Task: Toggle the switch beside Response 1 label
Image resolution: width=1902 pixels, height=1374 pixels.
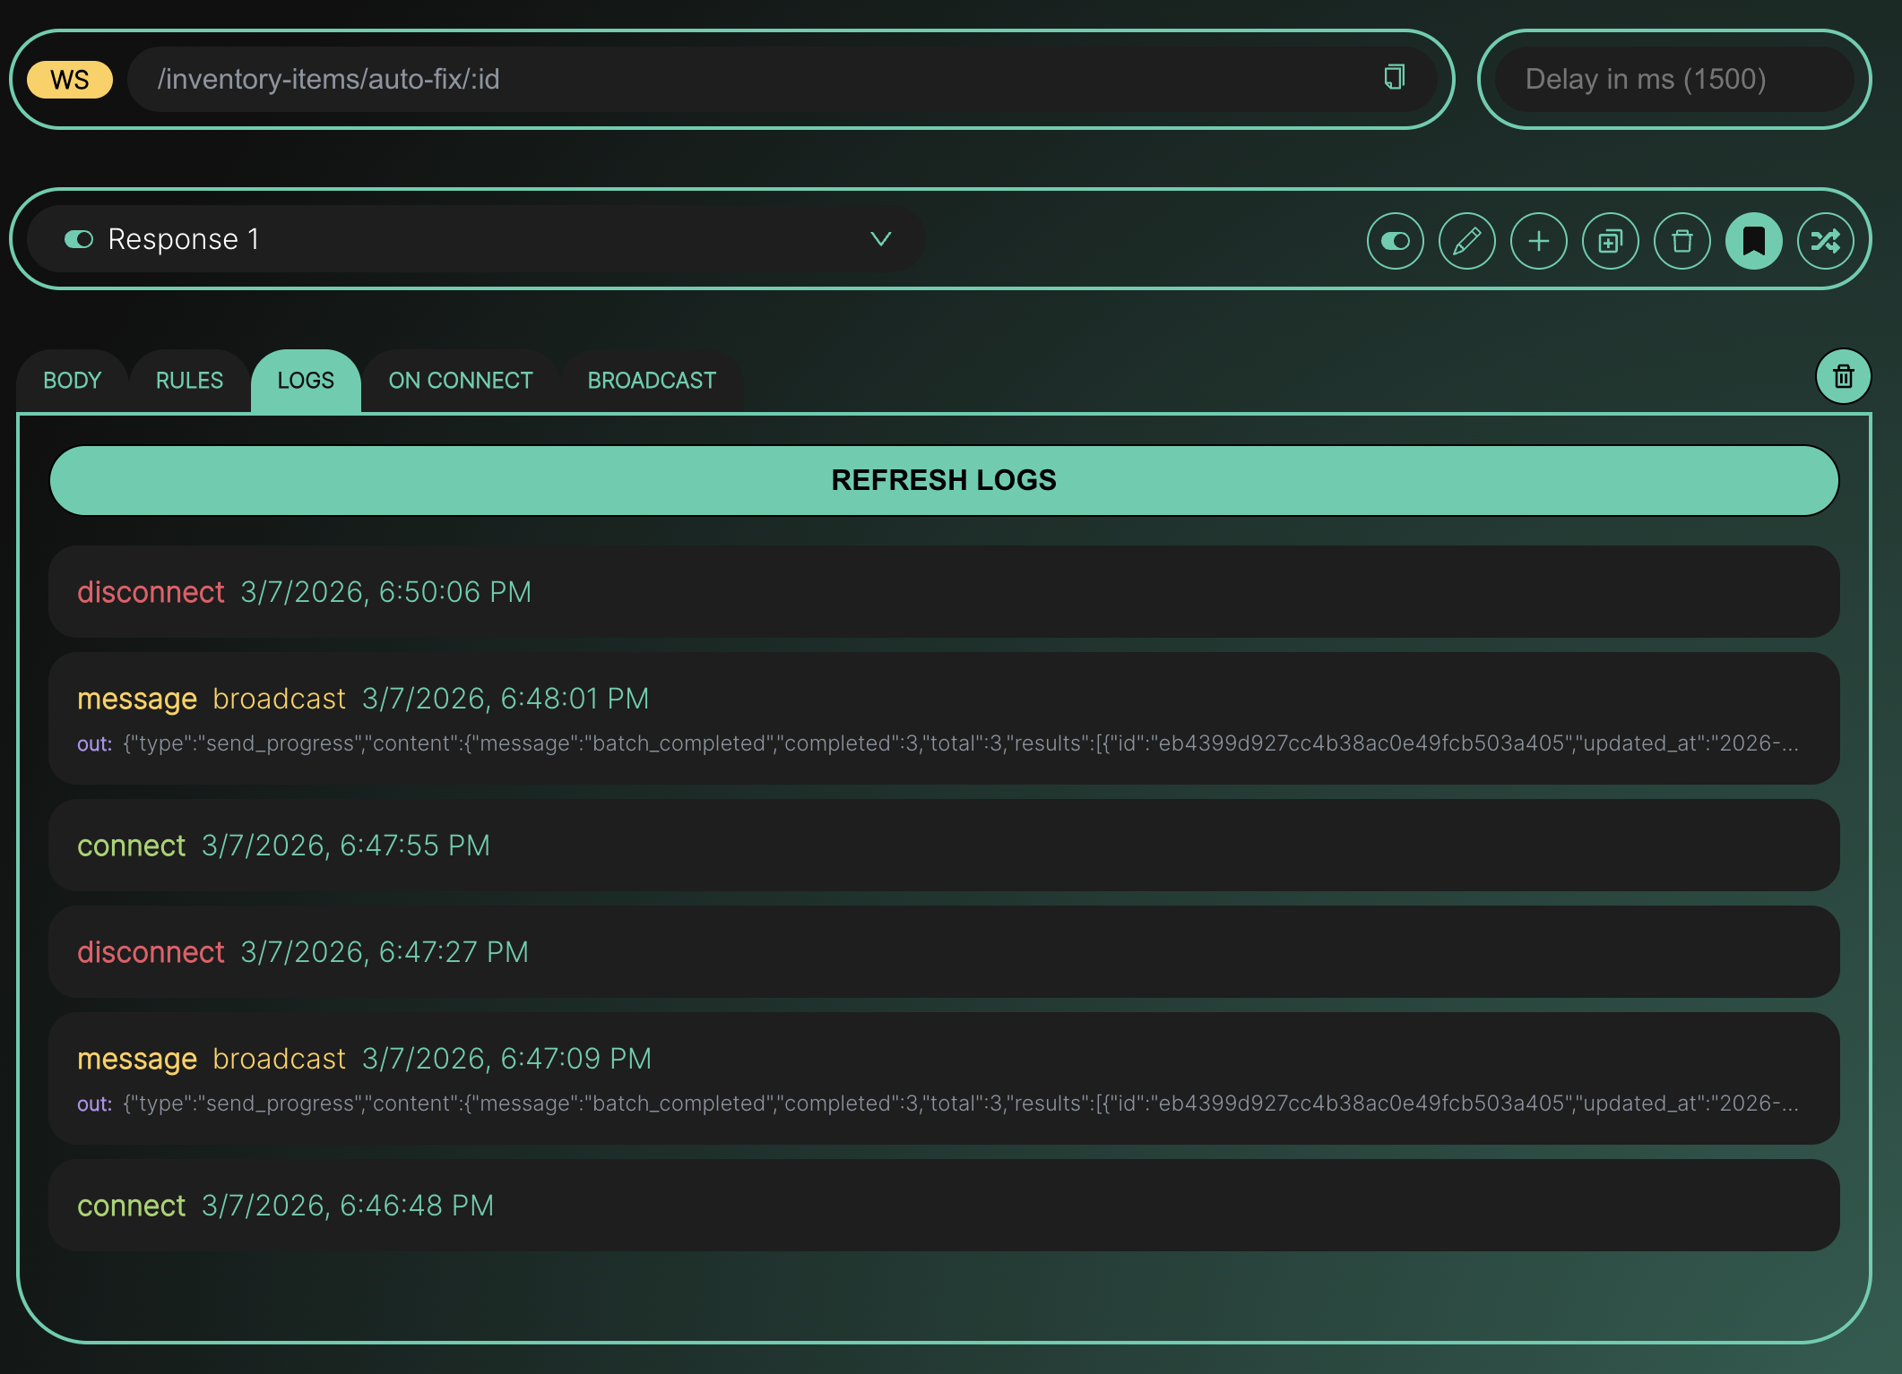Action: [x=79, y=239]
